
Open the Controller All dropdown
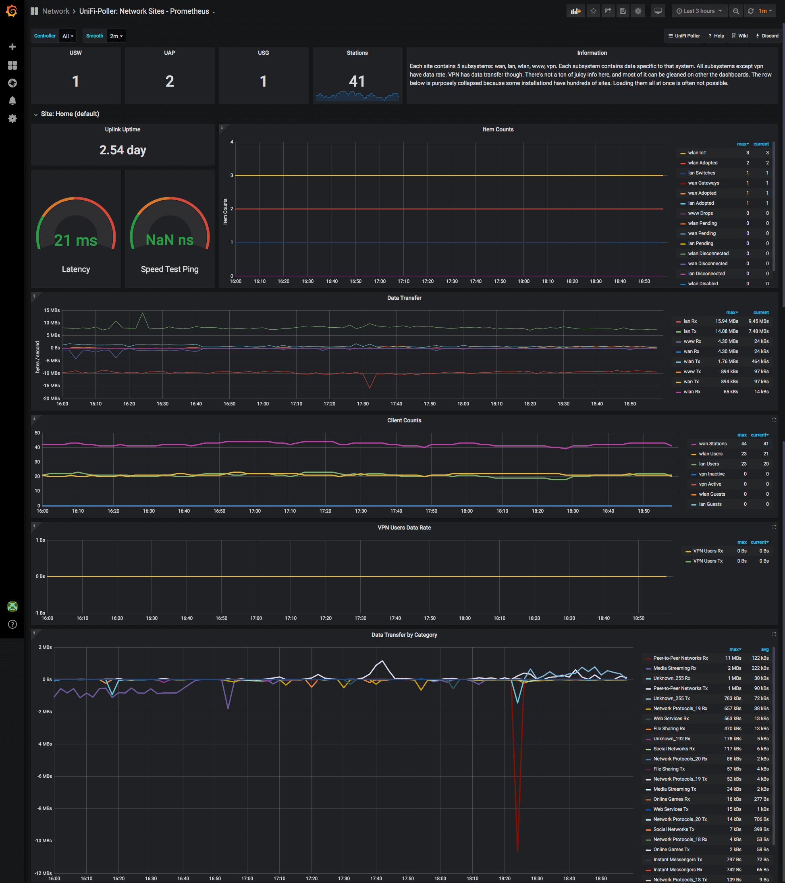[x=68, y=36]
